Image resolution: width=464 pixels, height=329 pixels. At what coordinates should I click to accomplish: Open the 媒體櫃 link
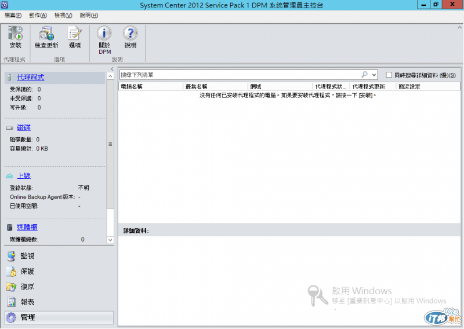[27, 227]
